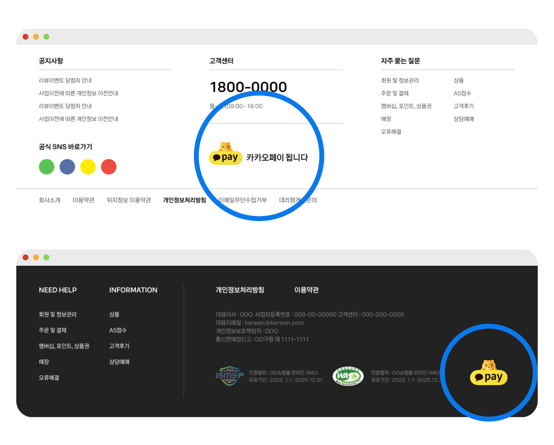Click 오류해결 under 자주 묻는 질문
The height and width of the screenshot is (445, 554).
click(391, 132)
